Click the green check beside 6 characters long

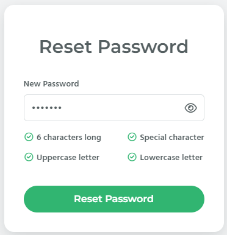point(29,137)
